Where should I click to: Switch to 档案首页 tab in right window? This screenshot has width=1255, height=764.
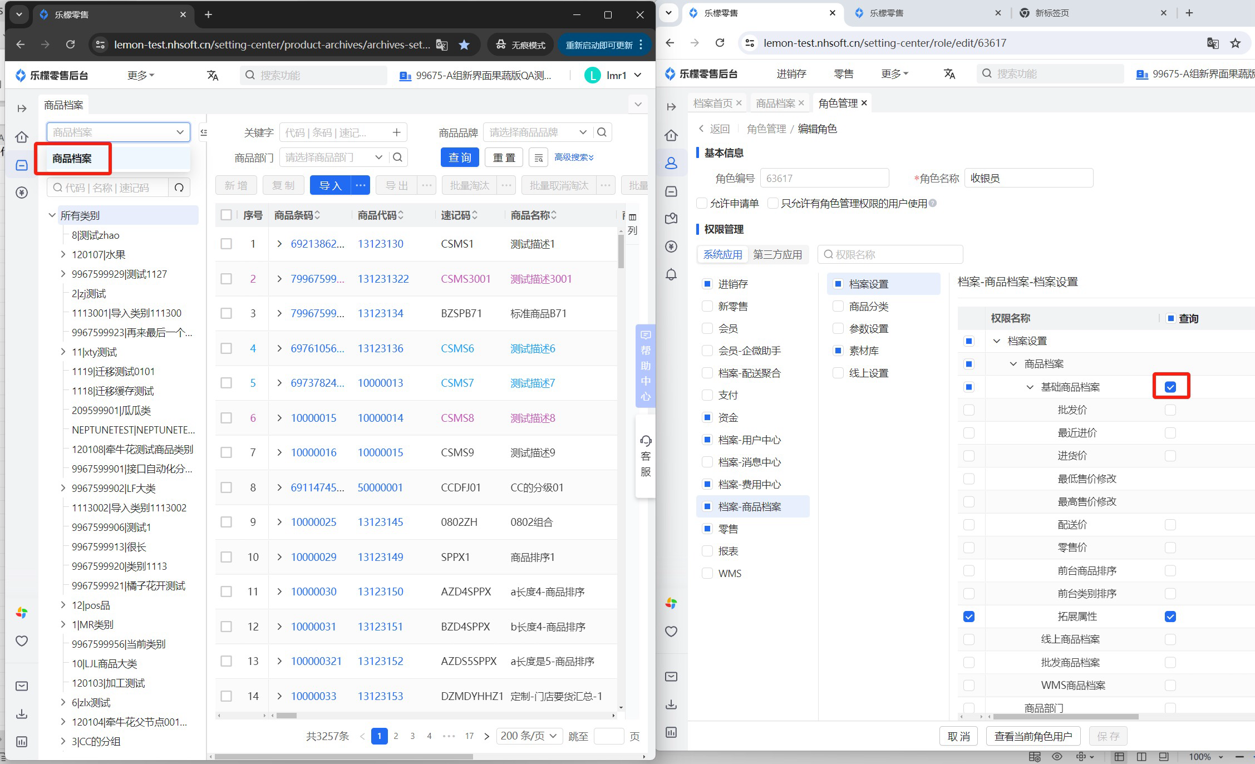click(x=712, y=103)
